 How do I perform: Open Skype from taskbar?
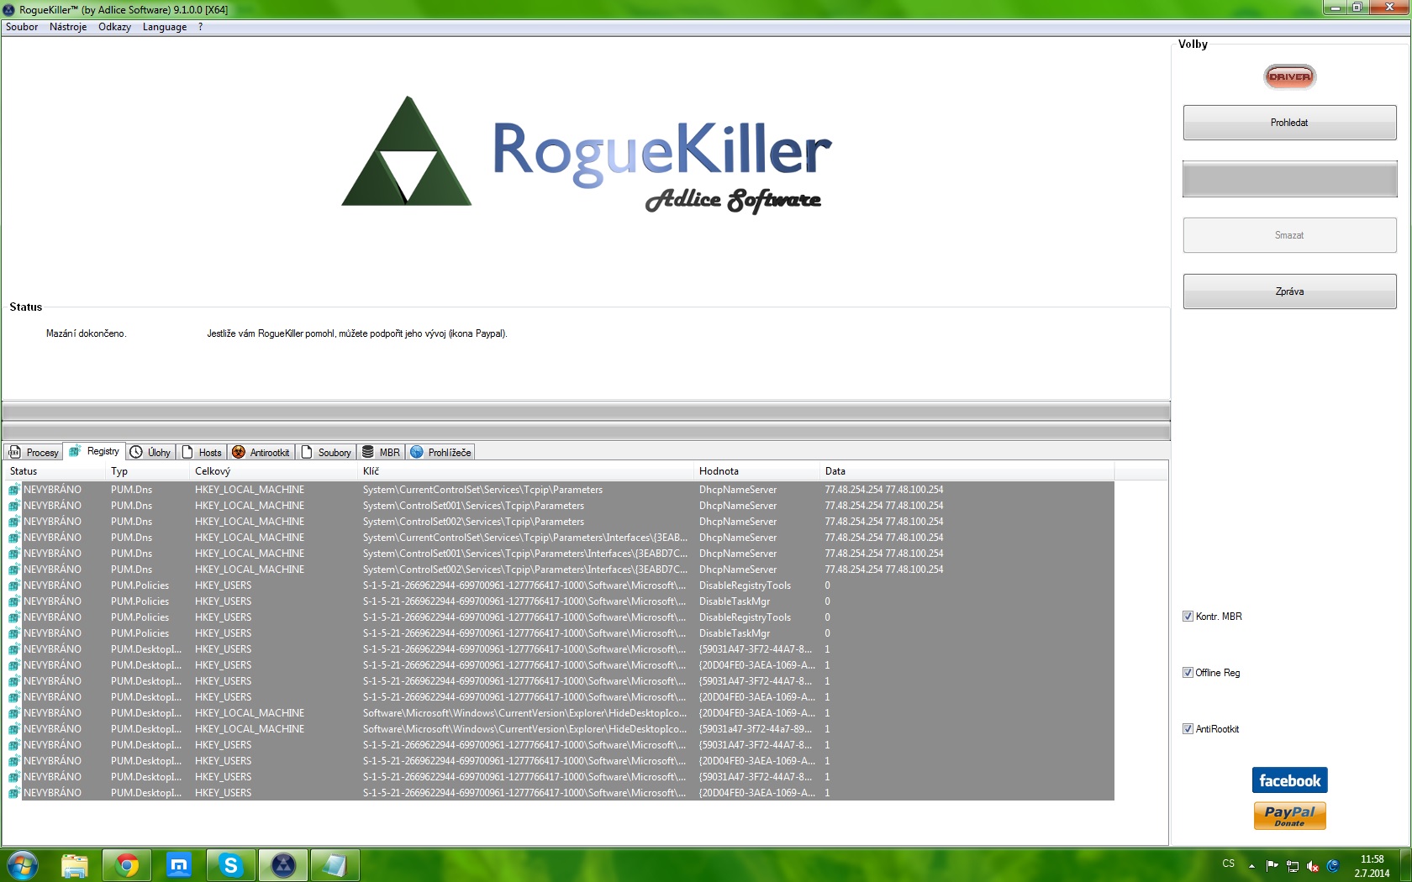231,865
